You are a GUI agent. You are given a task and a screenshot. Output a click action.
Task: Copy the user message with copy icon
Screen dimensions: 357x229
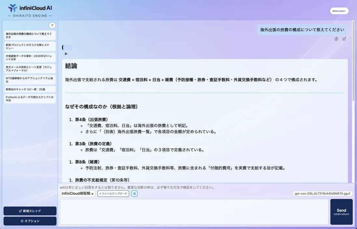click(x=336, y=39)
